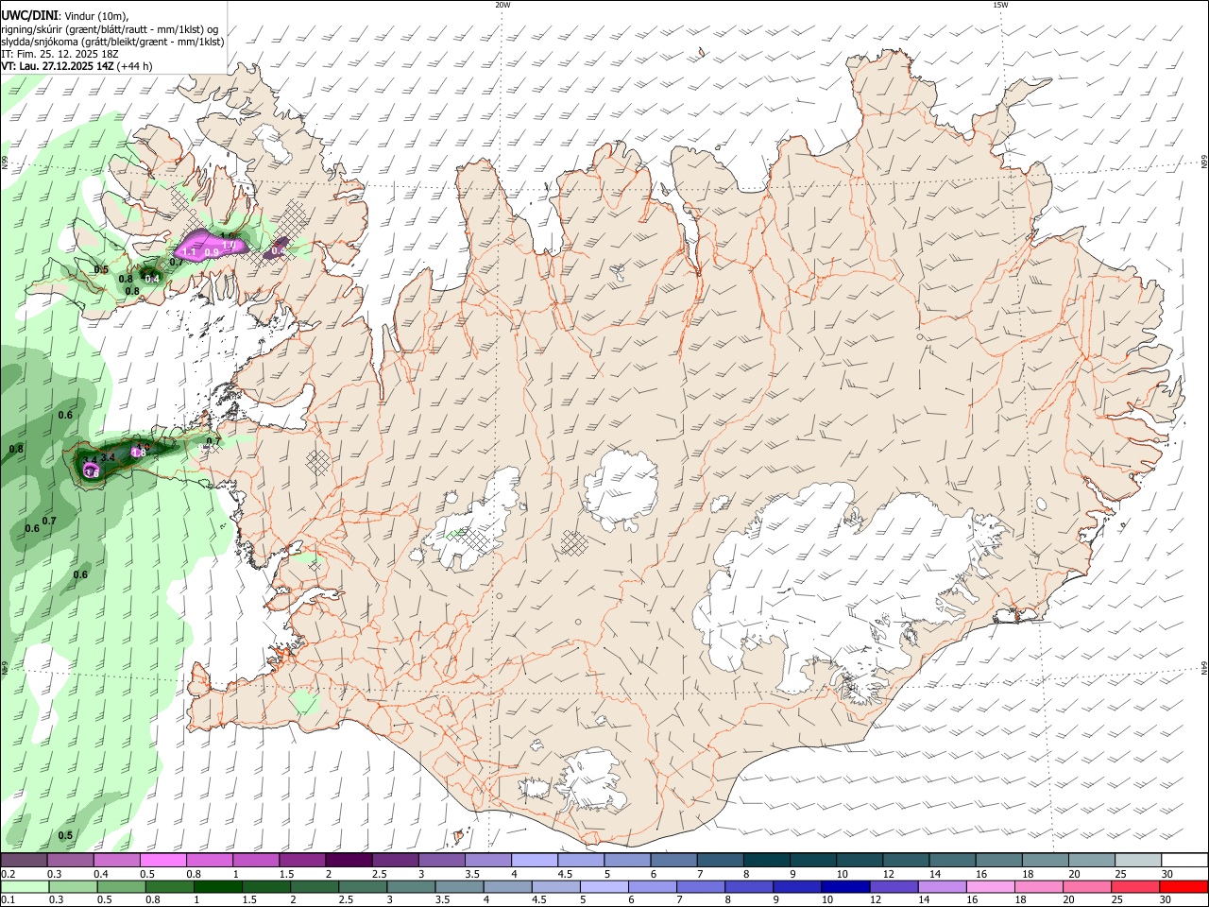Click the bright magenta 0.5 swatch in the snow scale
This screenshot has height=907, width=1209.
(162, 861)
